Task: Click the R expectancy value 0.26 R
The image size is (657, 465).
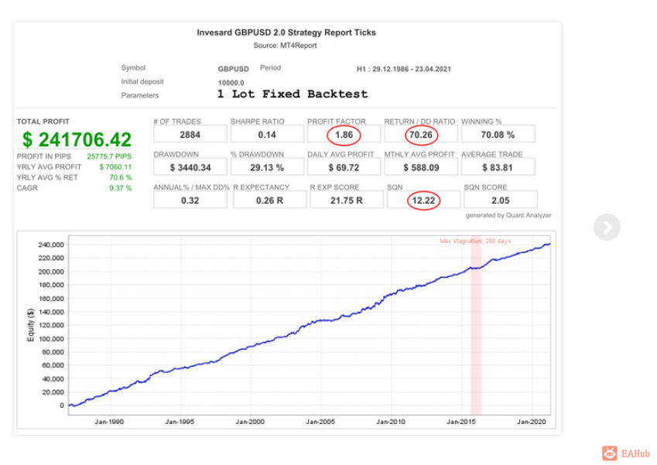Action: click(x=269, y=200)
